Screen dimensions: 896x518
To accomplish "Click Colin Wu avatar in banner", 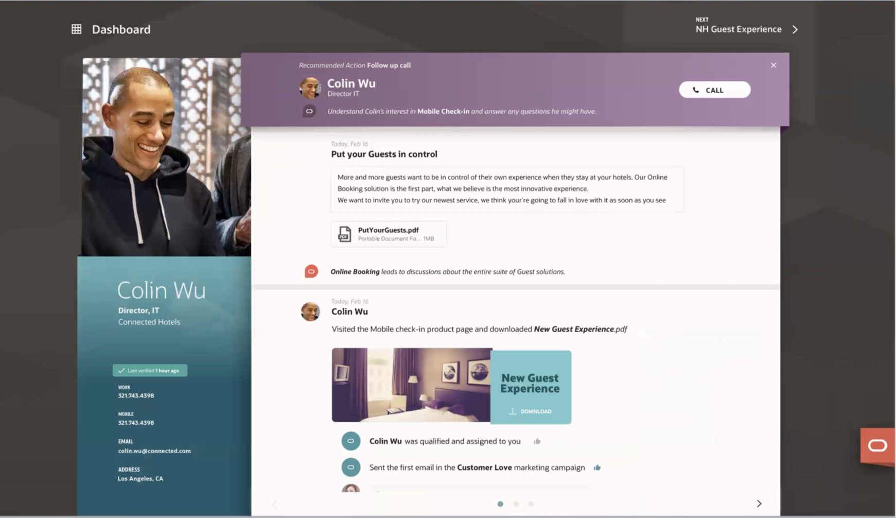I will [x=310, y=88].
